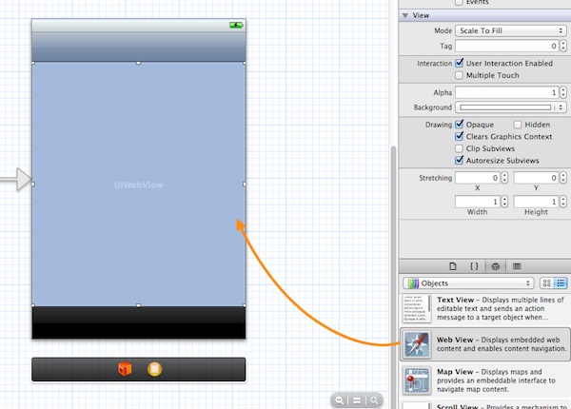Enable Clip Subviews checkbox
Image resolution: width=571 pixels, height=409 pixels.
[462, 148]
